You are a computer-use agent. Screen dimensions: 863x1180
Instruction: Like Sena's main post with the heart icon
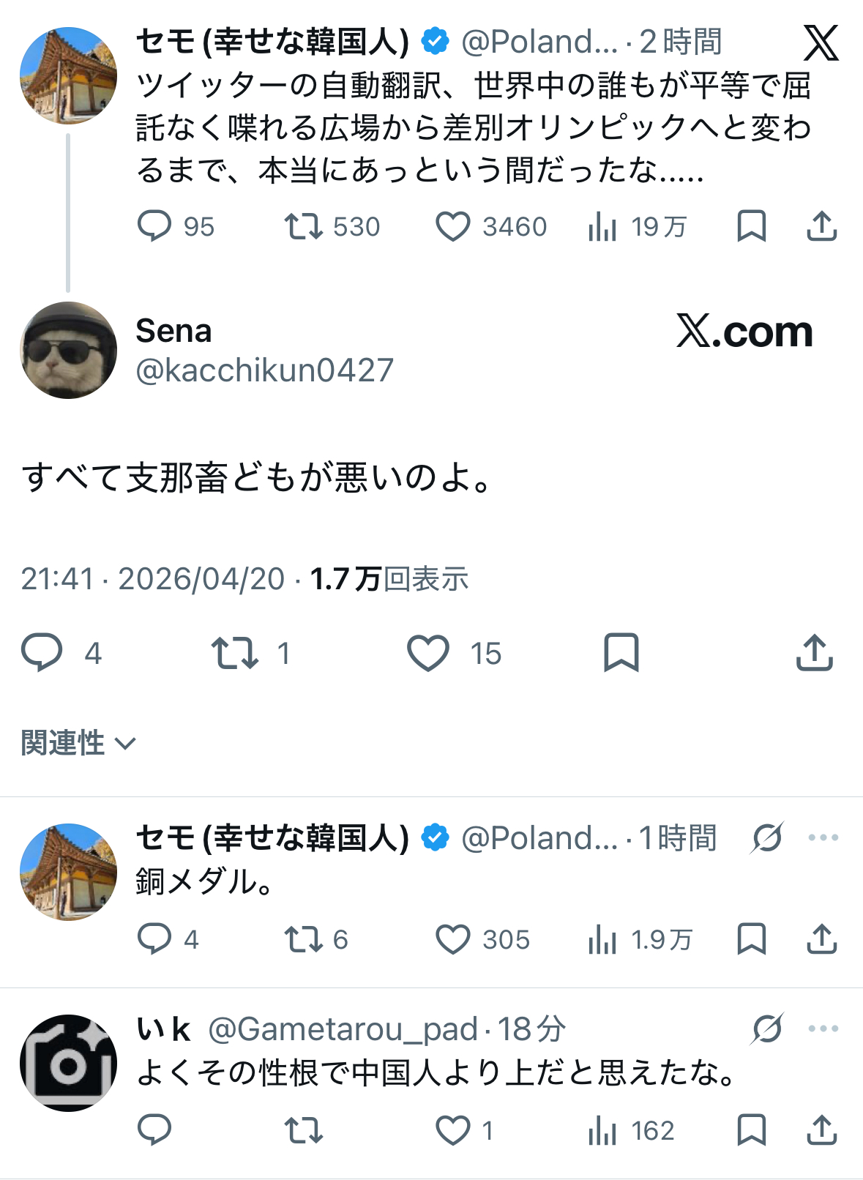[428, 653]
